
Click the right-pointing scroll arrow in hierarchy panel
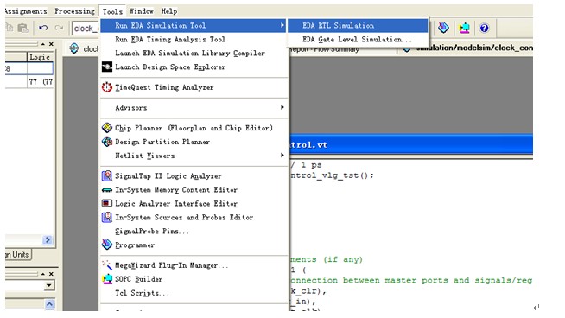tap(48, 239)
